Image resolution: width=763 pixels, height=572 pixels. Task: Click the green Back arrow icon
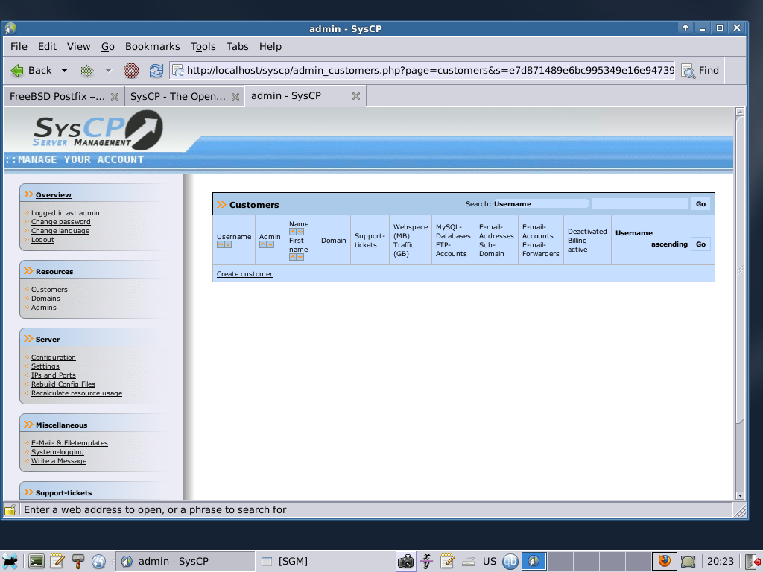pyautogui.click(x=17, y=71)
